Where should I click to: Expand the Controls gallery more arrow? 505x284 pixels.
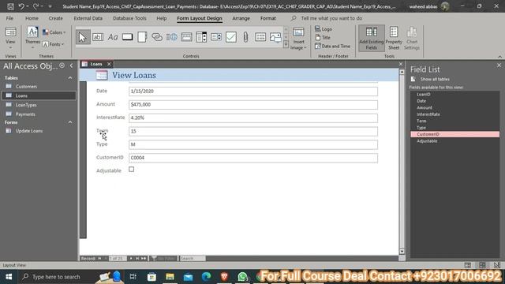click(x=286, y=45)
